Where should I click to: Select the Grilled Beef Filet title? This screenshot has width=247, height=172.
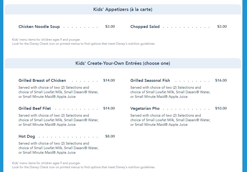[x=35, y=108]
